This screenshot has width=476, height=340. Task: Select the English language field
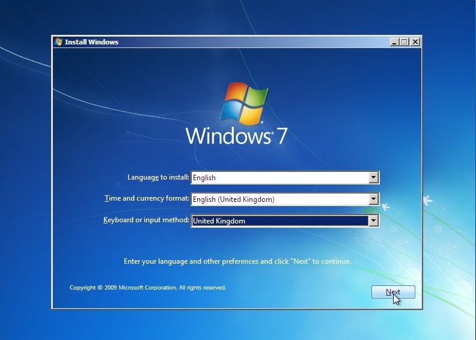pos(279,177)
